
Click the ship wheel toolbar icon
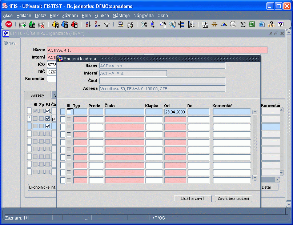click(214, 24)
